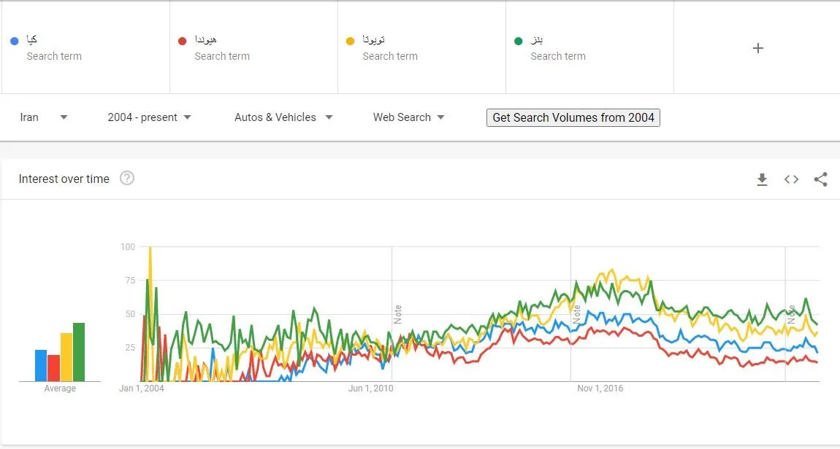Click the Jun 1, 2010 axis label
This screenshot has height=449, width=840.
pyautogui.click(x=371, y=389)
